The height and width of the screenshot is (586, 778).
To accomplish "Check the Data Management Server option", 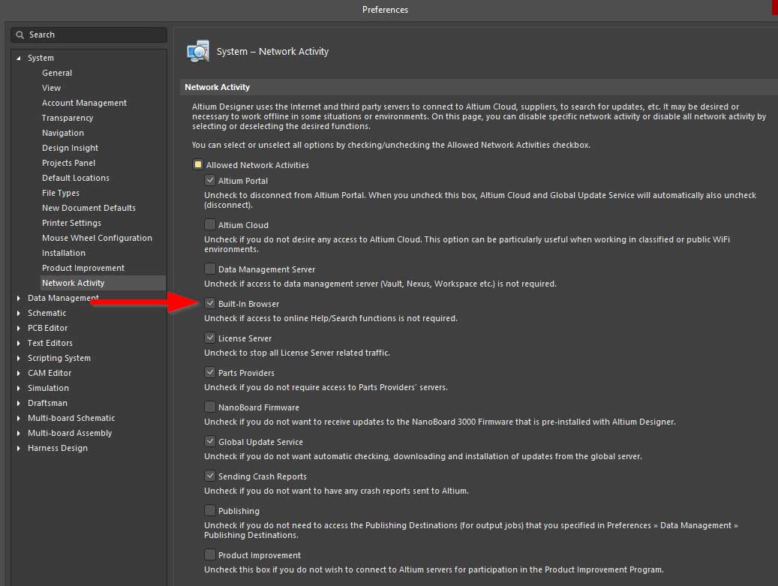I will (210, 269).
